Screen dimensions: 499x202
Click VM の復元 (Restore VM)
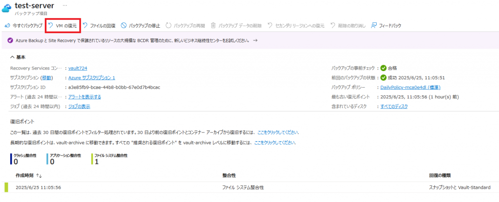pos(63,25)
